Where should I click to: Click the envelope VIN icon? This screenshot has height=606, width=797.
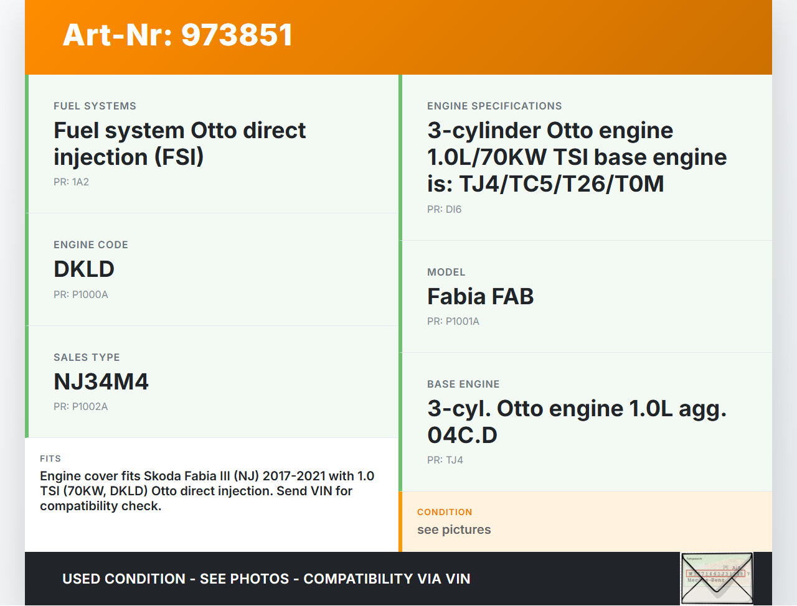coord(716,578)
